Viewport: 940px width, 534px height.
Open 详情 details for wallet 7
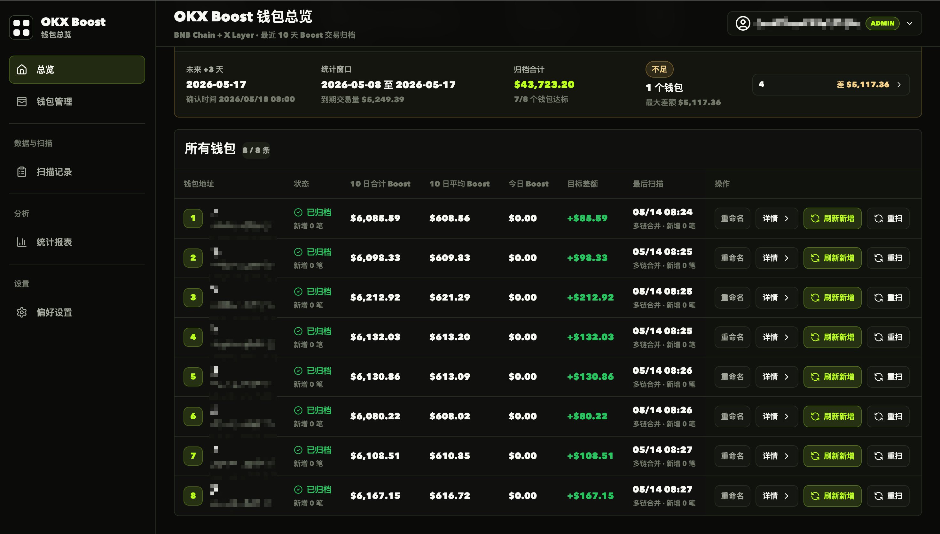pos(776,456)
